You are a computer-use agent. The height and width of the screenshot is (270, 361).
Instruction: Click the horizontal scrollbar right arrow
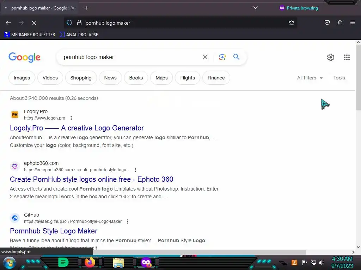click(353, 252)
